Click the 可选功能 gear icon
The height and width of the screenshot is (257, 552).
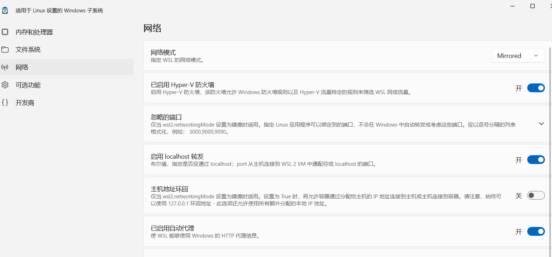click(5, 85)
